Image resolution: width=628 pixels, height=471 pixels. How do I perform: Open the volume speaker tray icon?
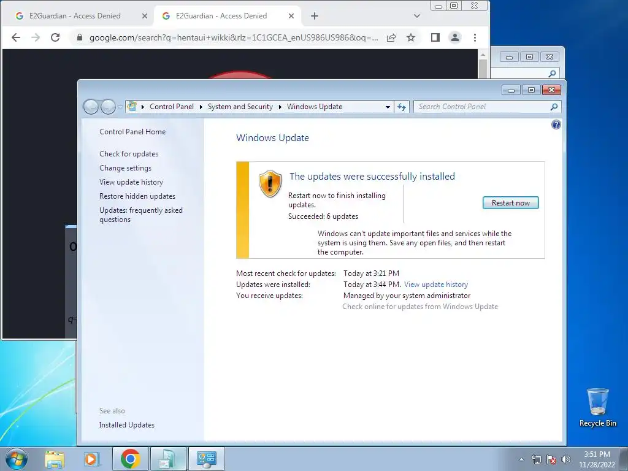[566, 459]
